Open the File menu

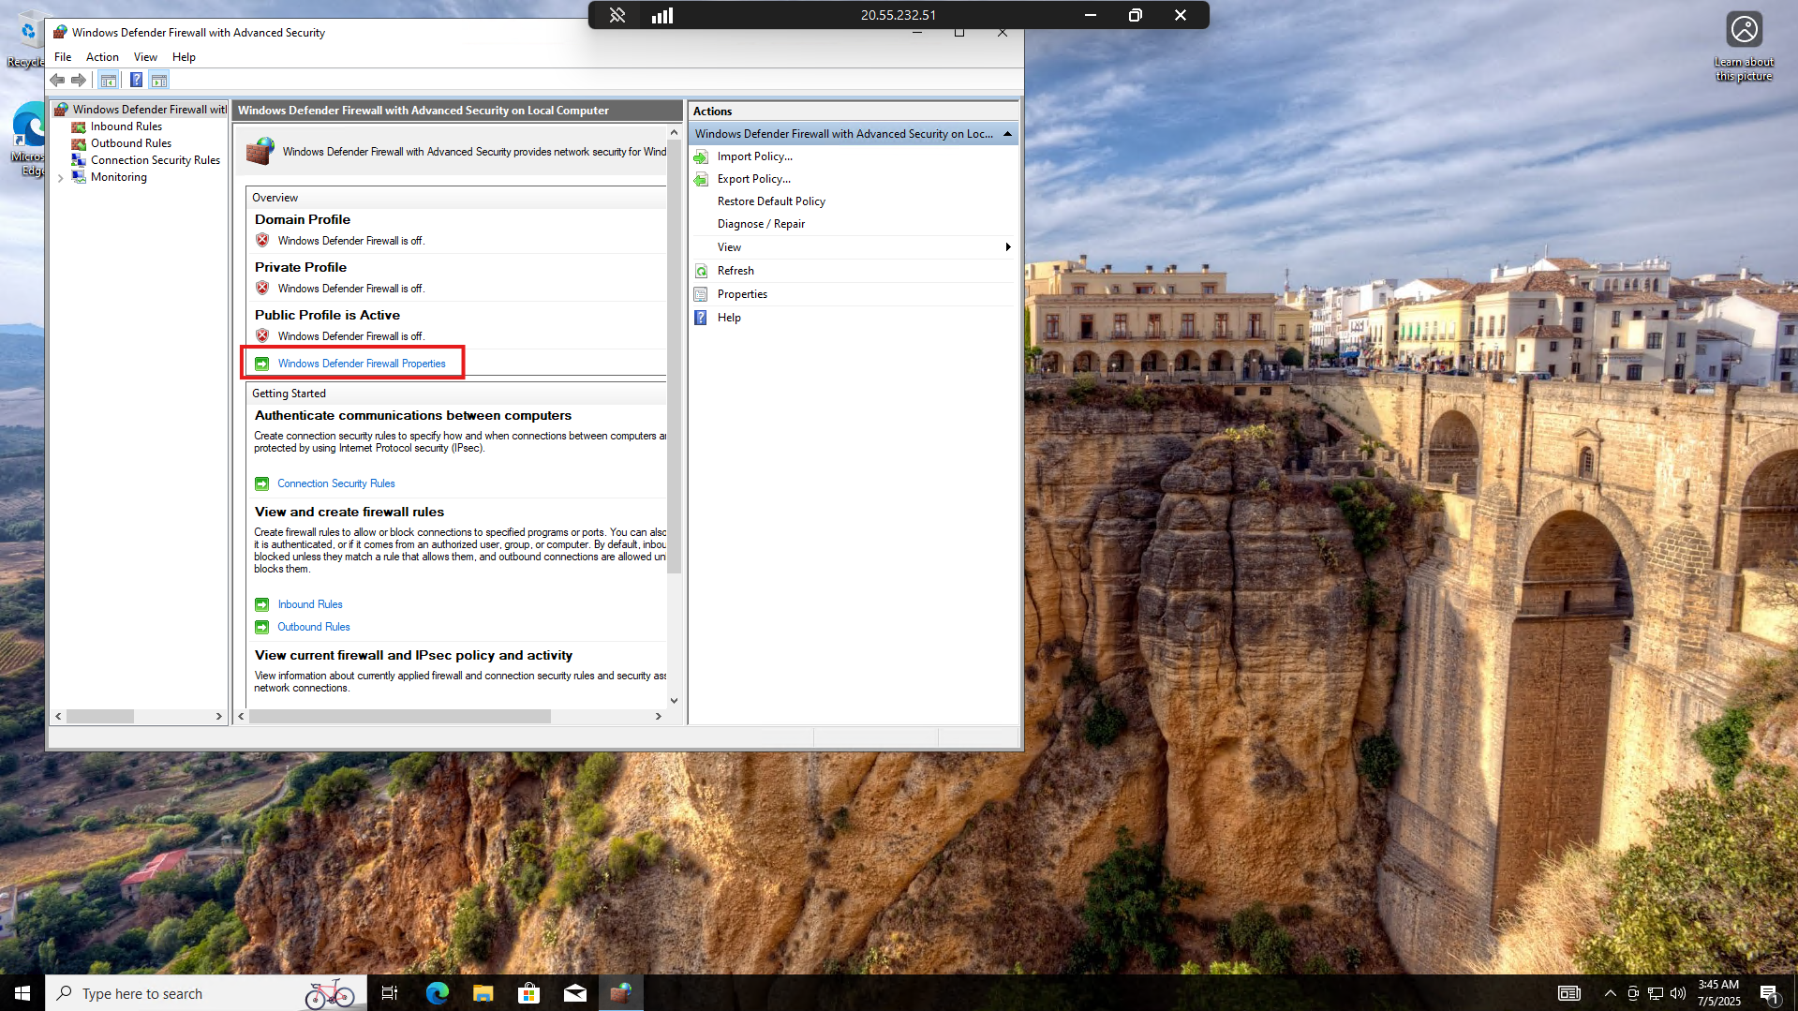pos(63,57)
